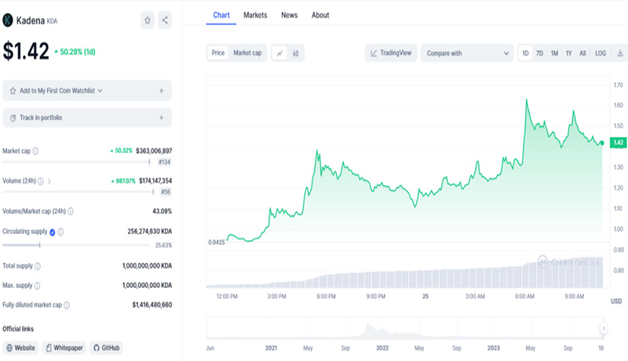The height and width of the screenshot is (361, 628).
Task: Click the Circulating supply info icon
Action: (x=60, y=232)
